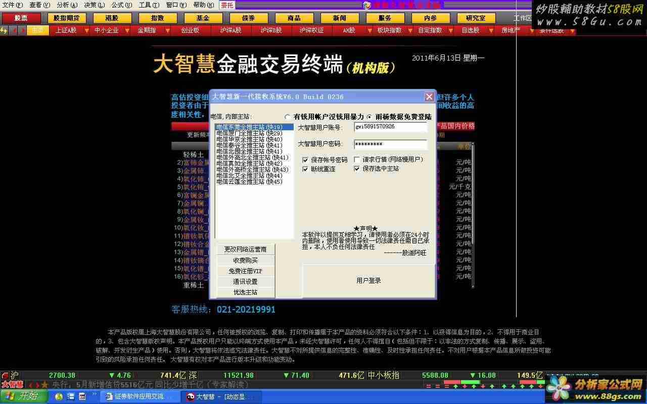The height and width of the screenshot is (404, 647).
Task: Open the 公式(X) menu
Action: [122, 5]
